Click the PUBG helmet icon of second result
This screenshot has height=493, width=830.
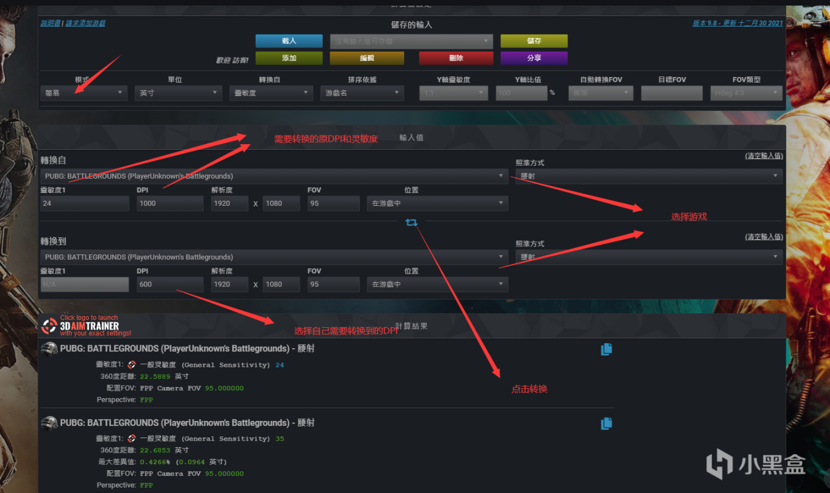(49, 423)
